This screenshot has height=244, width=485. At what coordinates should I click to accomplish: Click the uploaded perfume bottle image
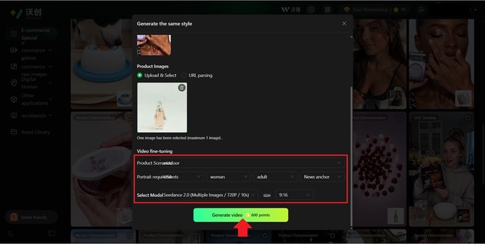pos(162,108)
